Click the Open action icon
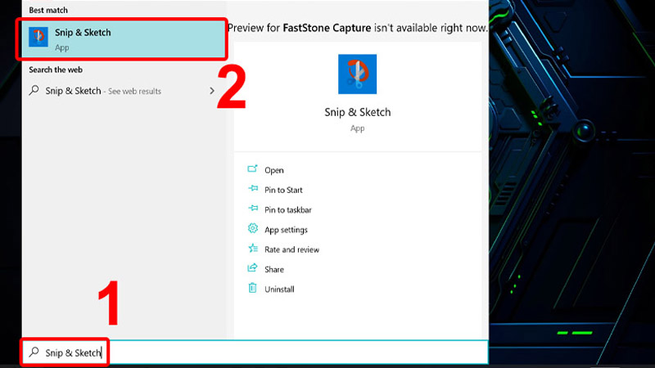655x368 pixels. (x=252, y=170)
